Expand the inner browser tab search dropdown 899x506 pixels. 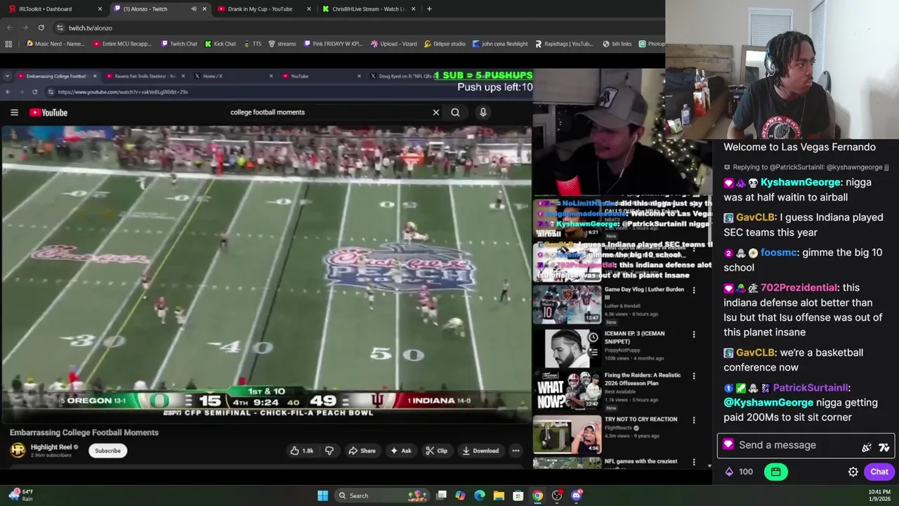click(8, 76)
